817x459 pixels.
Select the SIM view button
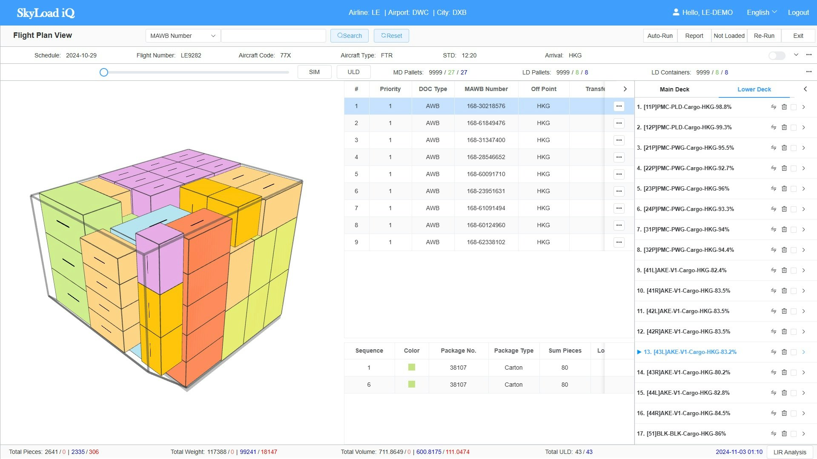click(x=314, y=72)
